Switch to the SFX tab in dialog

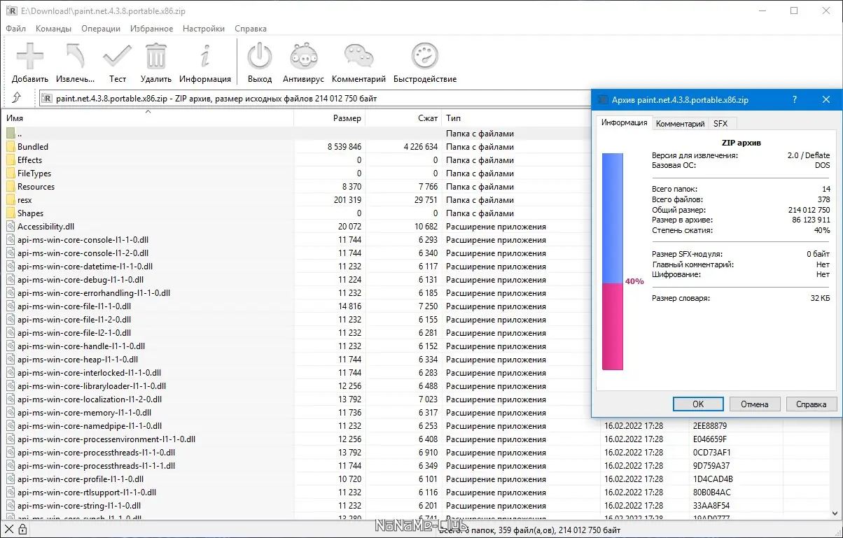pos(720,124)
